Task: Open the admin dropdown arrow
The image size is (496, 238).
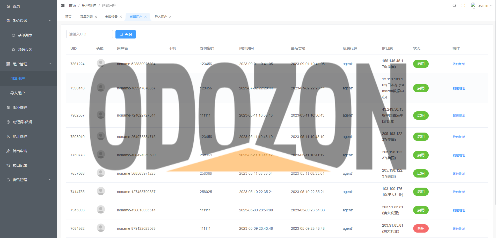Action: point(491,5)
